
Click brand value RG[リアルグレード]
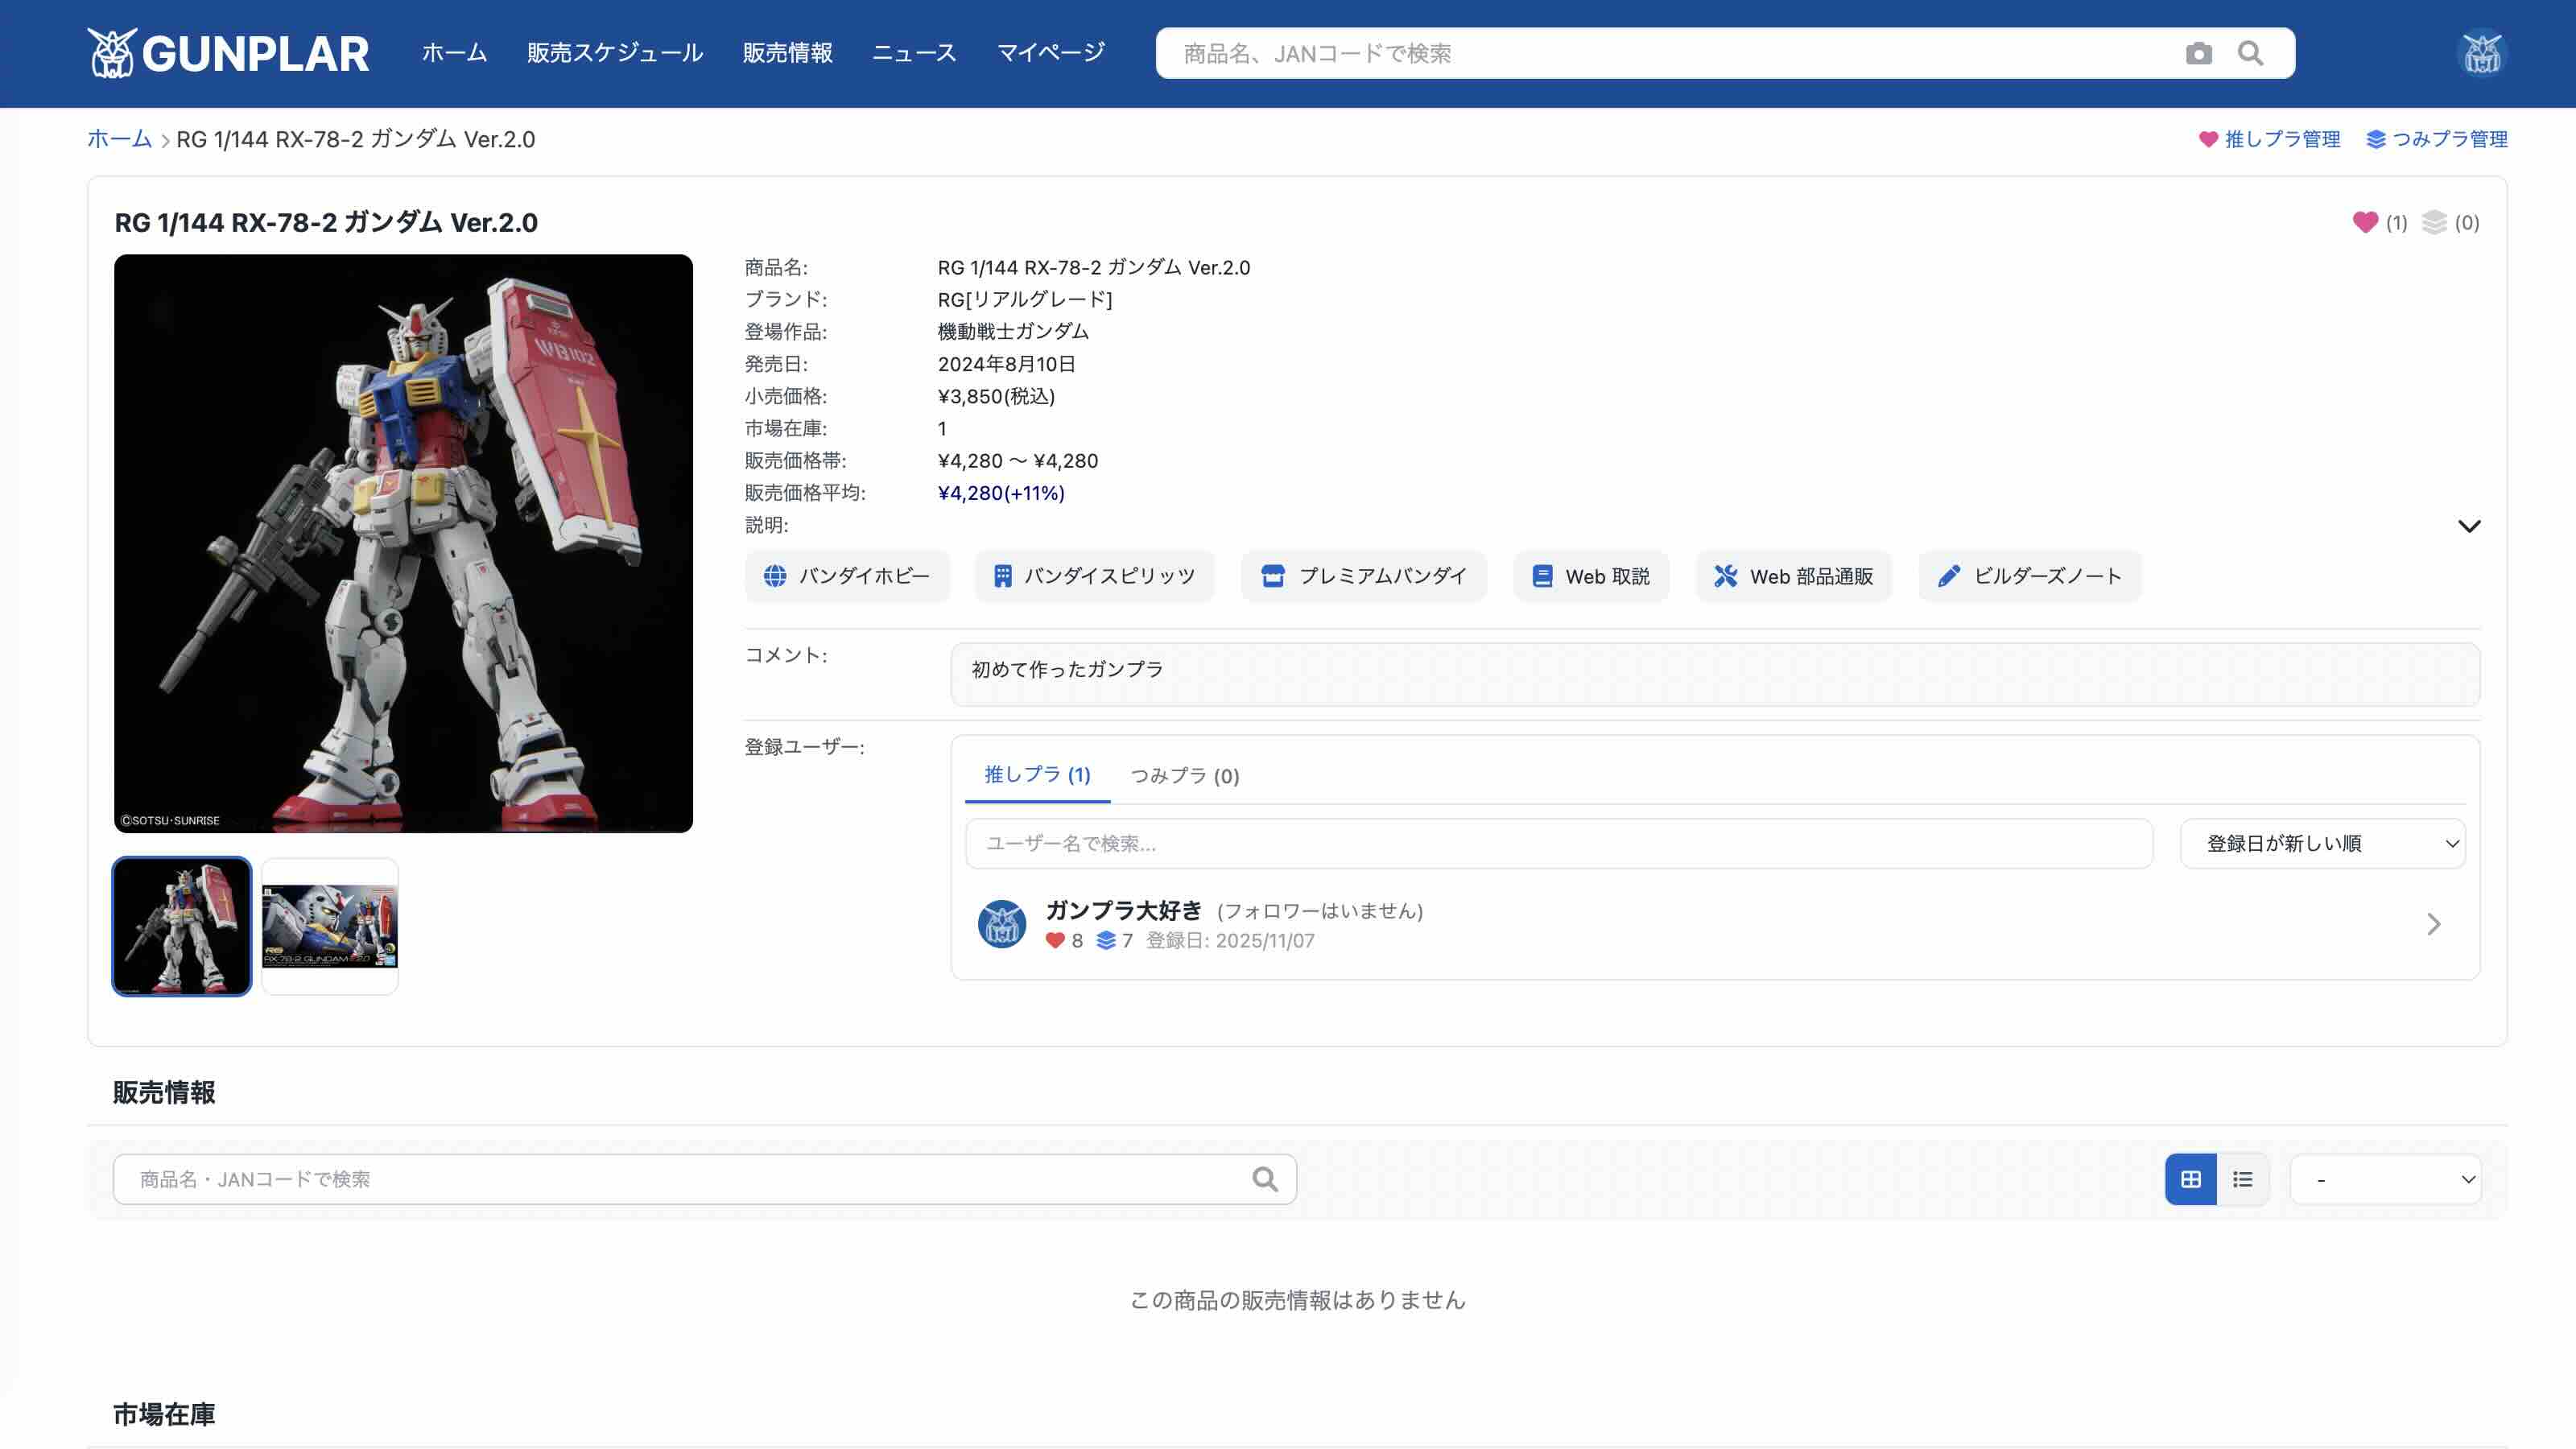click(x=1025, y=299)
